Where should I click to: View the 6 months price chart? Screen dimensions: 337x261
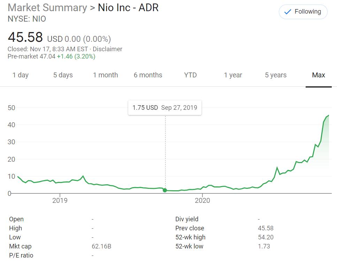click(x=148, y=75)
